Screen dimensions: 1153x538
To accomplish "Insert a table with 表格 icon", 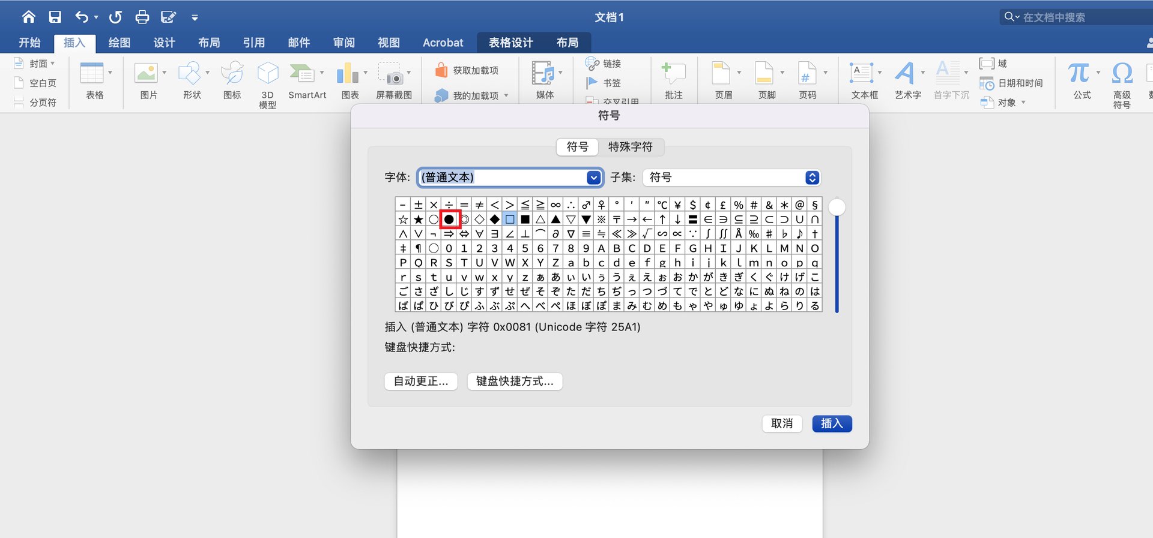I will 92,73.
